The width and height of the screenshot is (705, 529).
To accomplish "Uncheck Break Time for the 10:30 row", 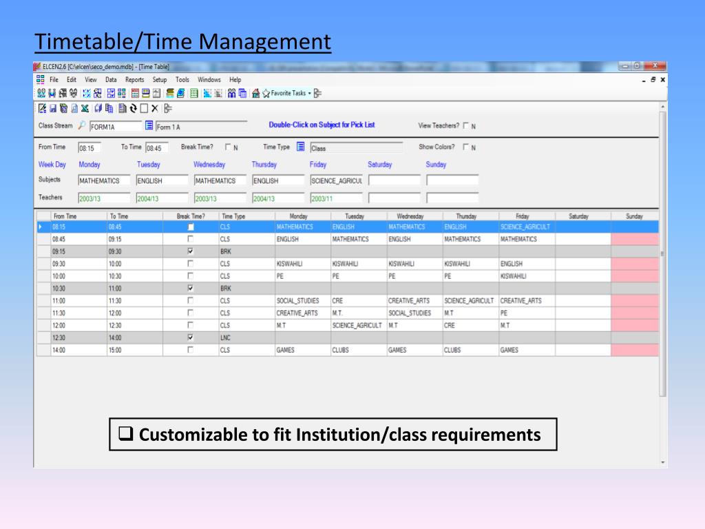I will tap(190, 288).
